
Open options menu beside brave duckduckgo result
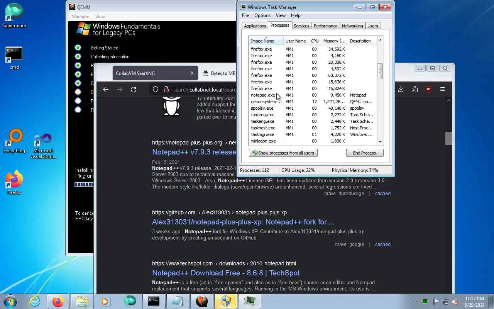click(x=369, y=194)
